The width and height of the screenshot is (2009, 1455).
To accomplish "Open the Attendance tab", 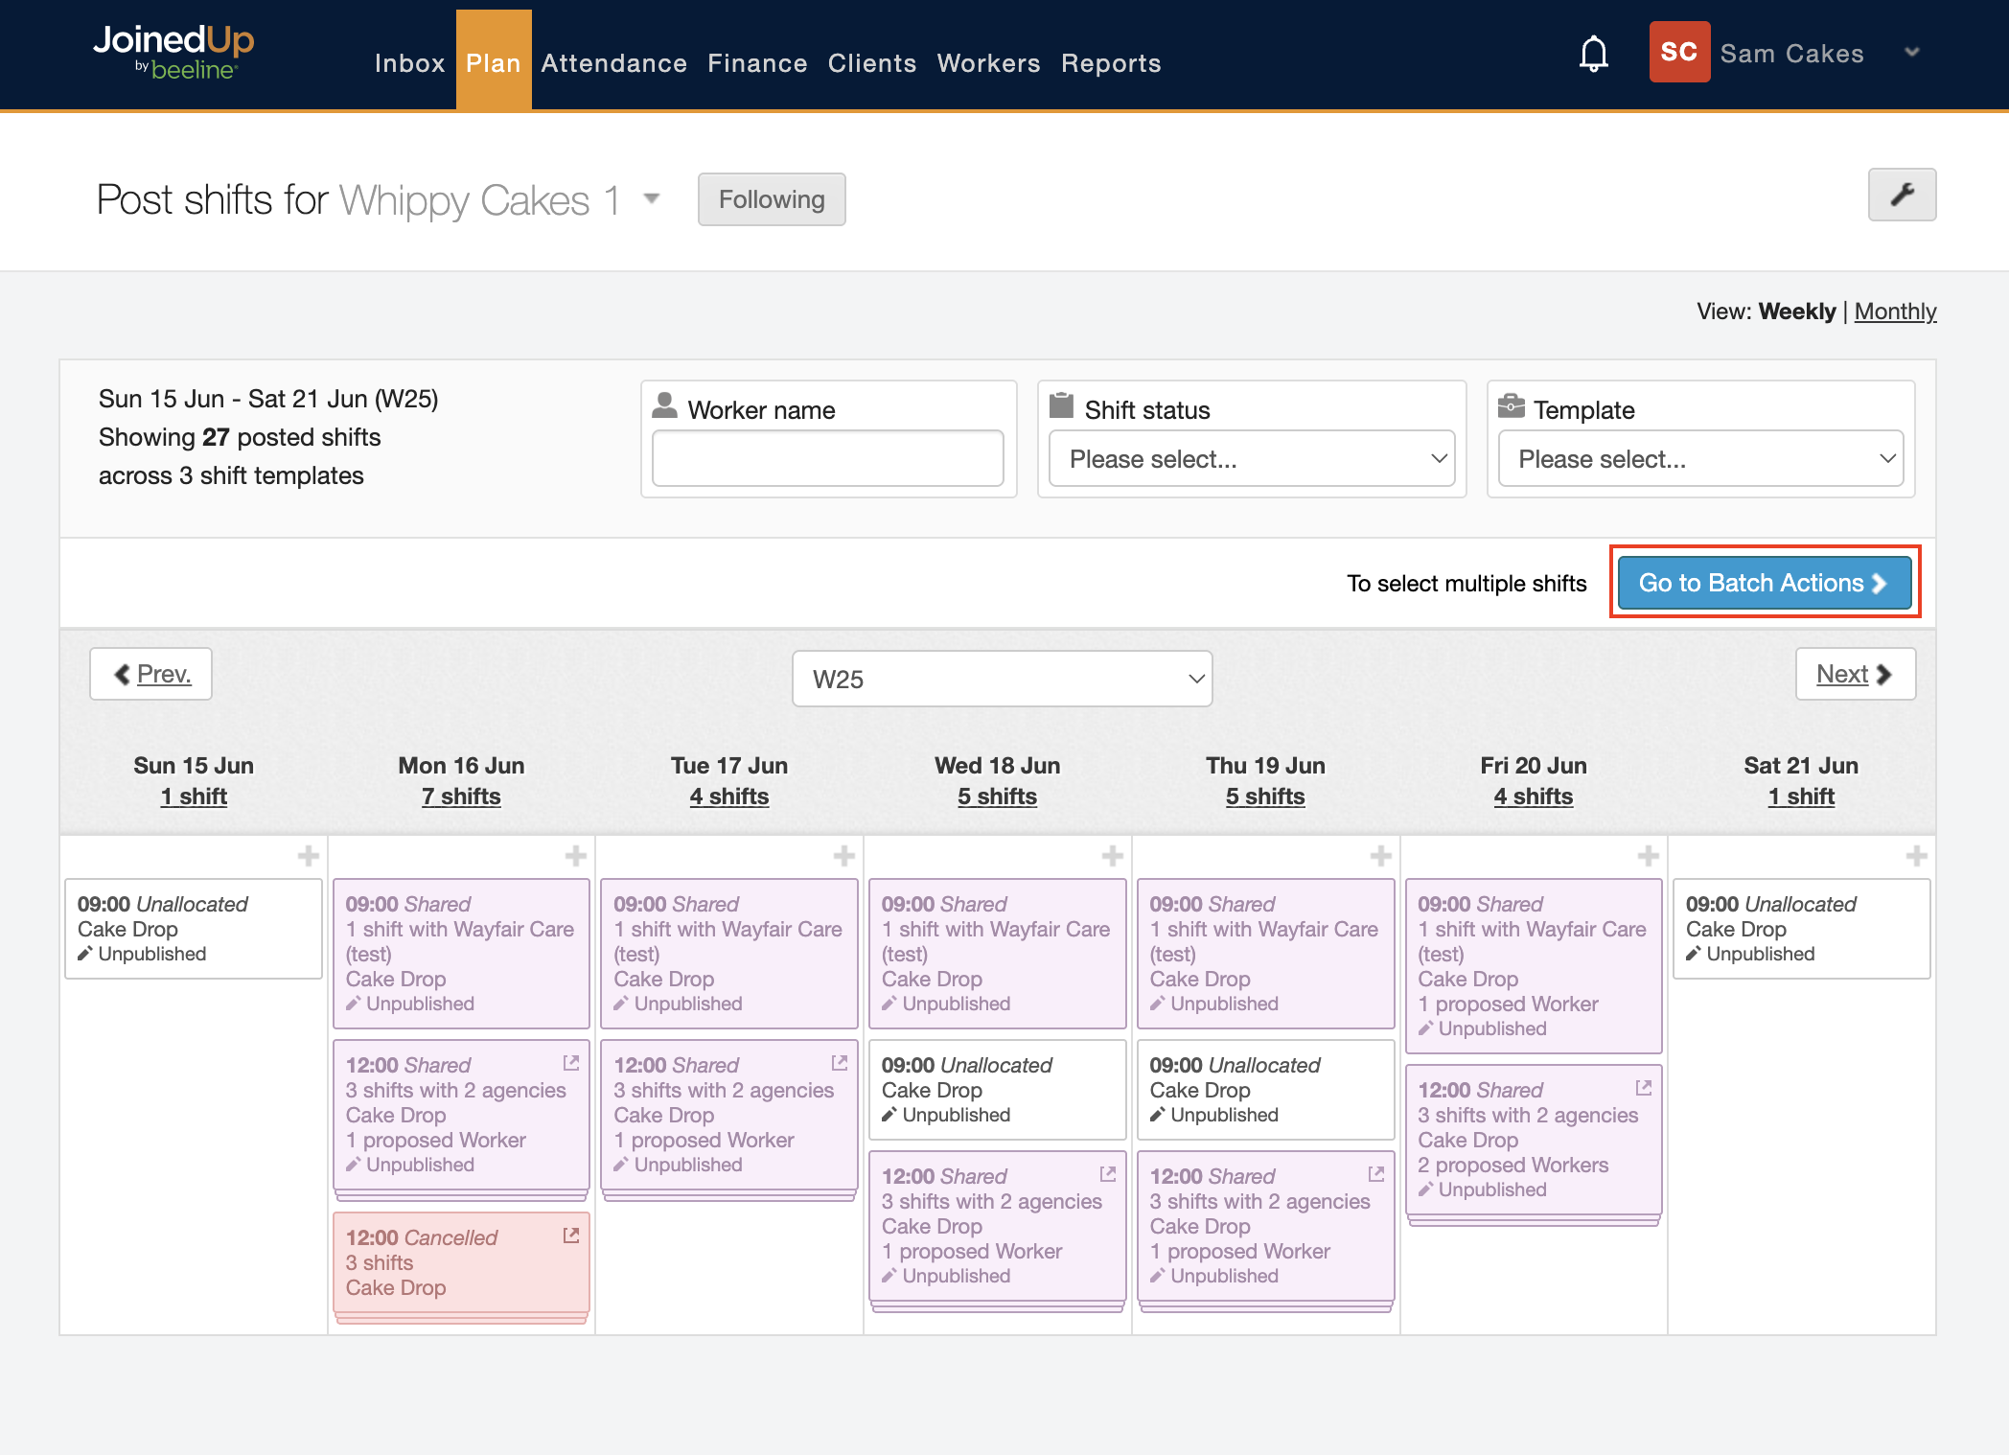I will (x=613, y=63).
